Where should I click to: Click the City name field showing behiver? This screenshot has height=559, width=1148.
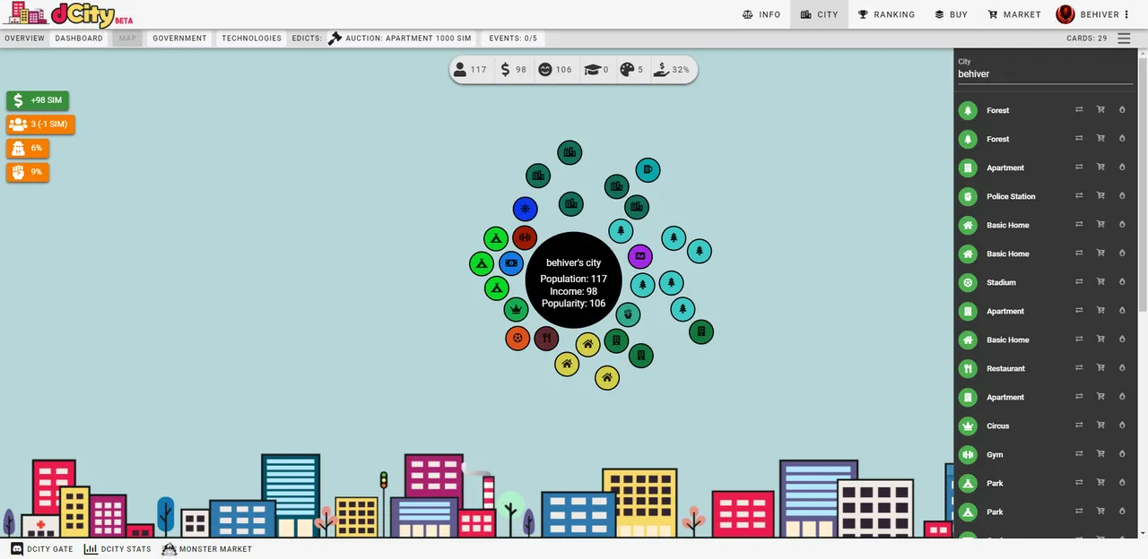coord(1045,74)
